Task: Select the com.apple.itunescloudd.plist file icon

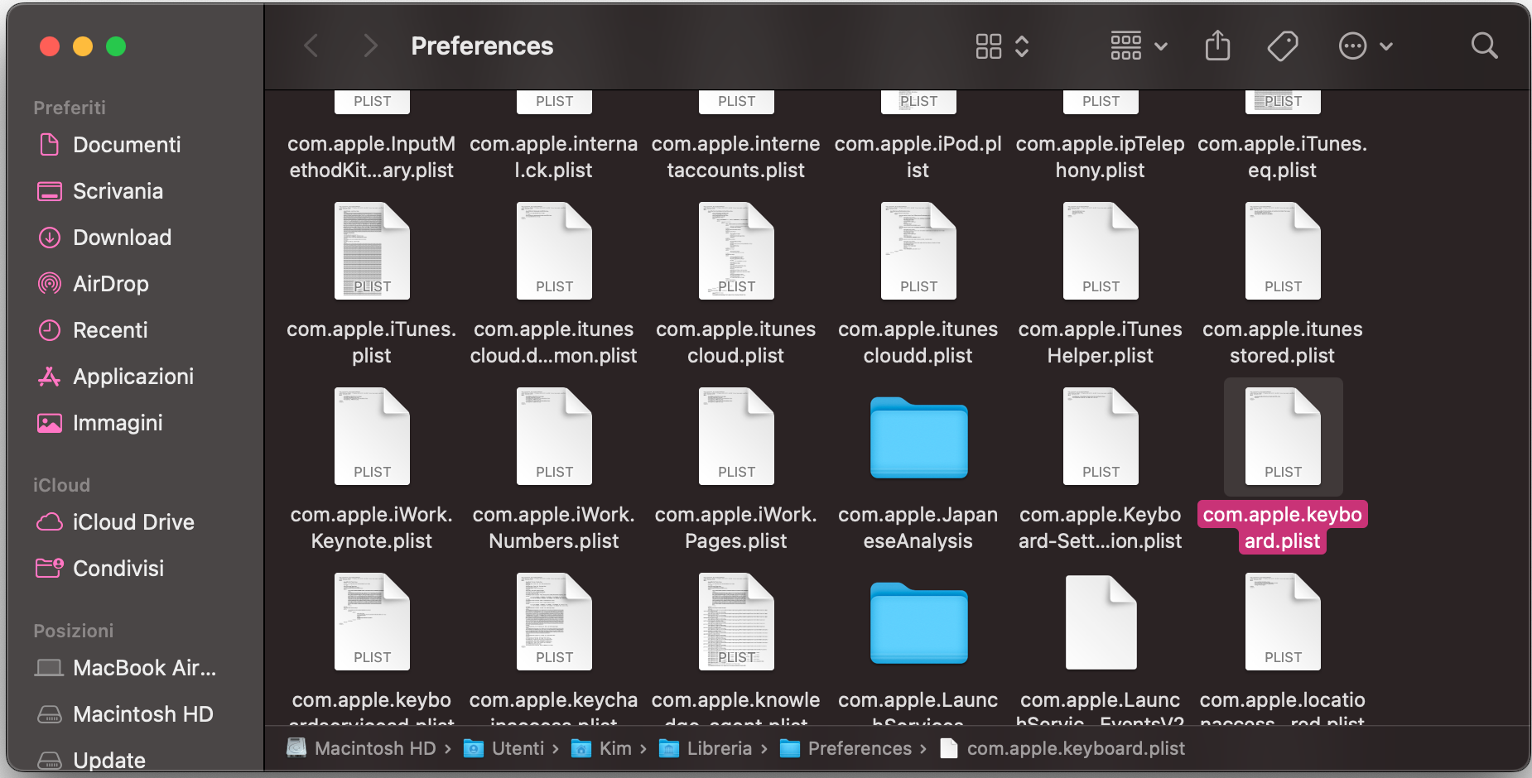Action: [x=918, y=251]
